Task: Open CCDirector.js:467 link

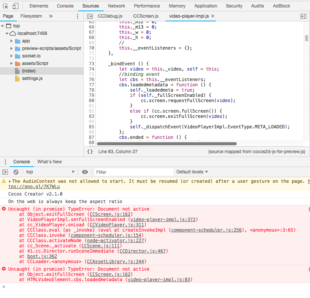Action: pyautogui.click(x=142, y=251)
